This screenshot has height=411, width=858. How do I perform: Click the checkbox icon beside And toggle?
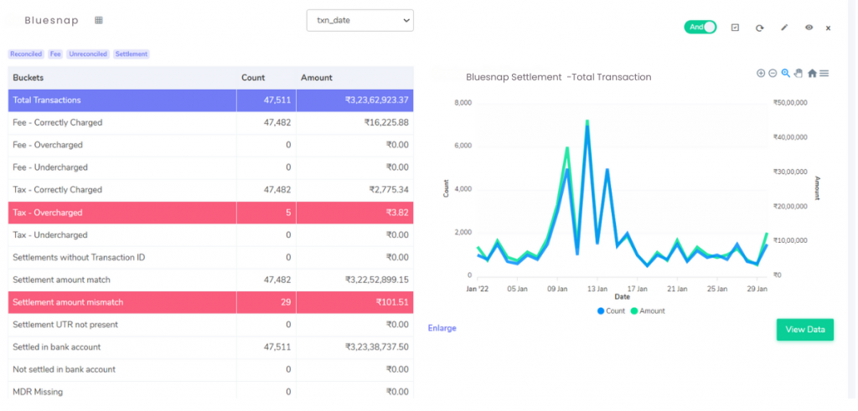click(735, 28)
